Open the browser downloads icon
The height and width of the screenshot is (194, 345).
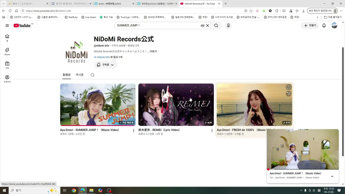coord(303,11)
